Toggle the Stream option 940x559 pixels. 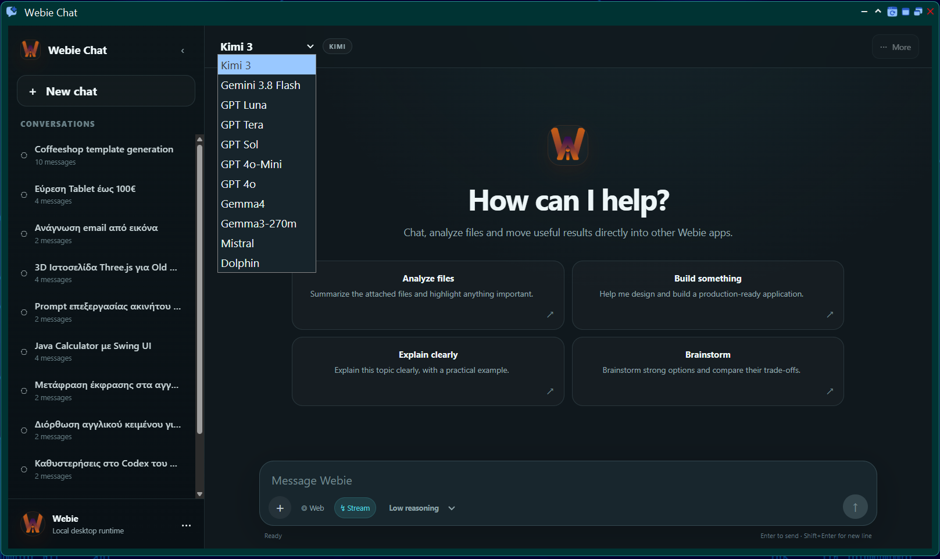tap(355, 508)
